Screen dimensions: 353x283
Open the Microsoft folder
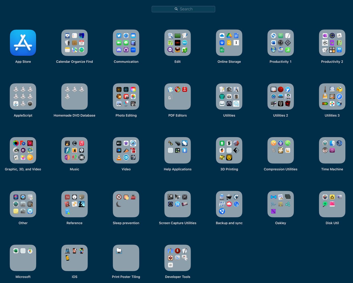23,258
